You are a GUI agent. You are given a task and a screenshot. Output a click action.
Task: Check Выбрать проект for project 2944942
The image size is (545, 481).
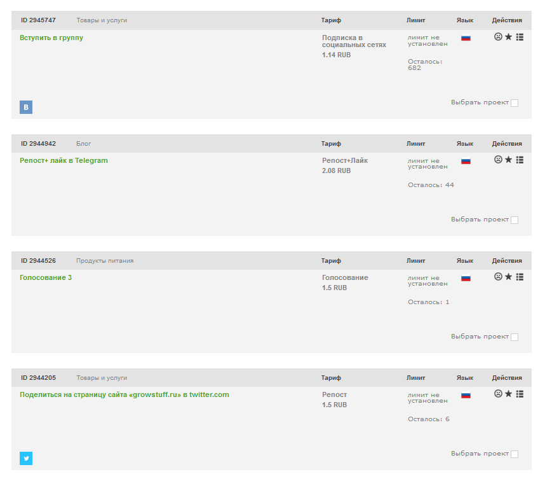click(515, 220)
